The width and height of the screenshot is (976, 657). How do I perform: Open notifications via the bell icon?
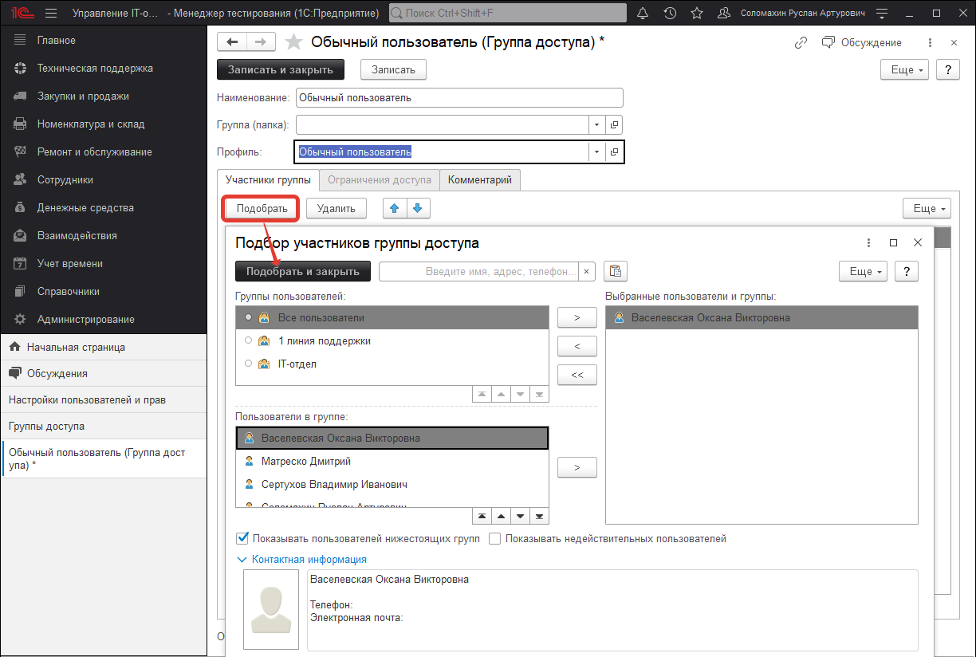pos(643,12)
